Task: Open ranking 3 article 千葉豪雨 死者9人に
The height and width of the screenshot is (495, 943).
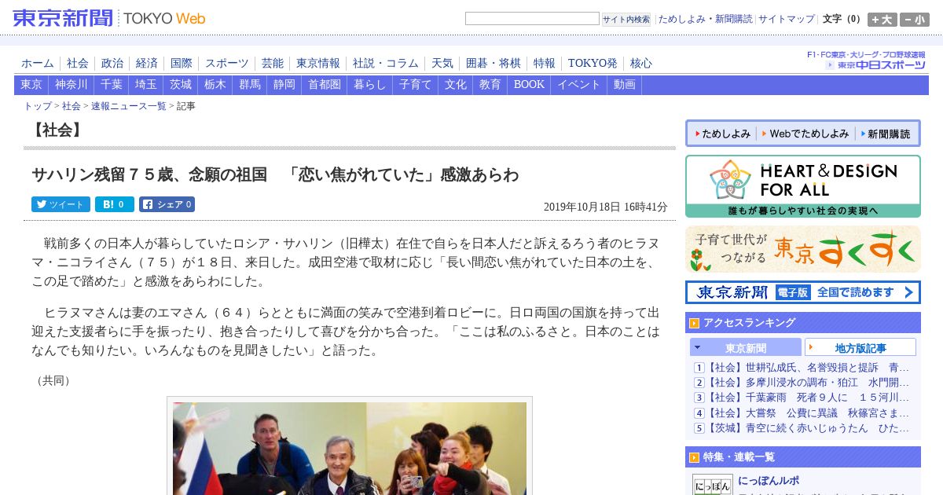Action: [809, 398]
